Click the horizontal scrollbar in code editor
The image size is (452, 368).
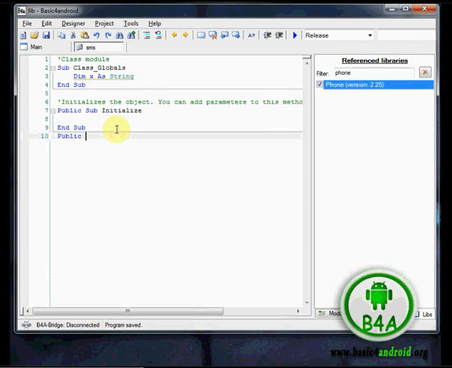point(129,311)
